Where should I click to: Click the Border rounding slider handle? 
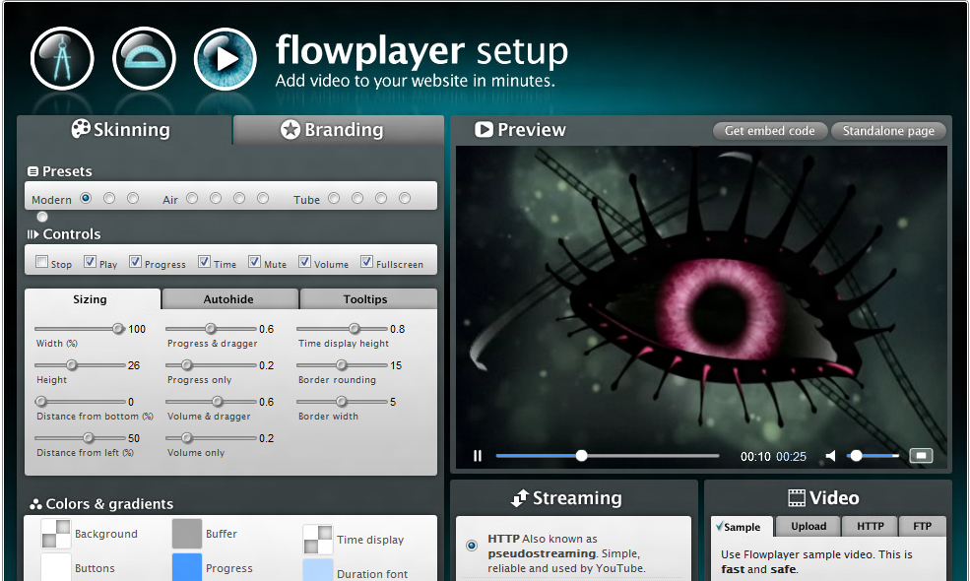[x=342, y=365]
